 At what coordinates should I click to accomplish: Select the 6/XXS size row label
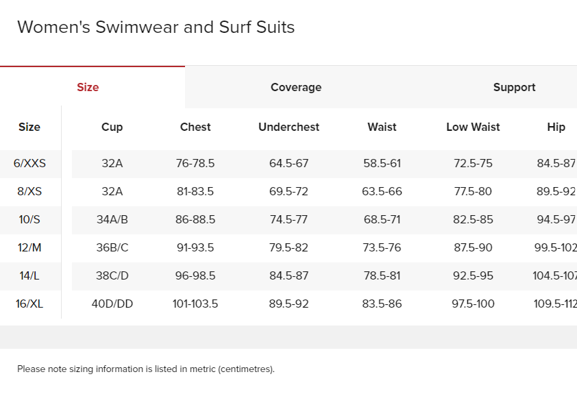tap(29, 163)
